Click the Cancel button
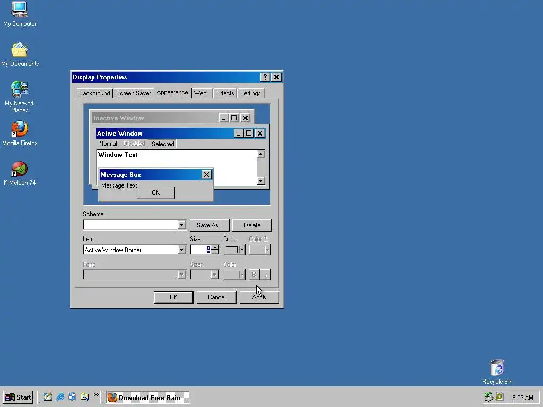The width and height of the screenshot is (543, 407). tap(216, 297)
